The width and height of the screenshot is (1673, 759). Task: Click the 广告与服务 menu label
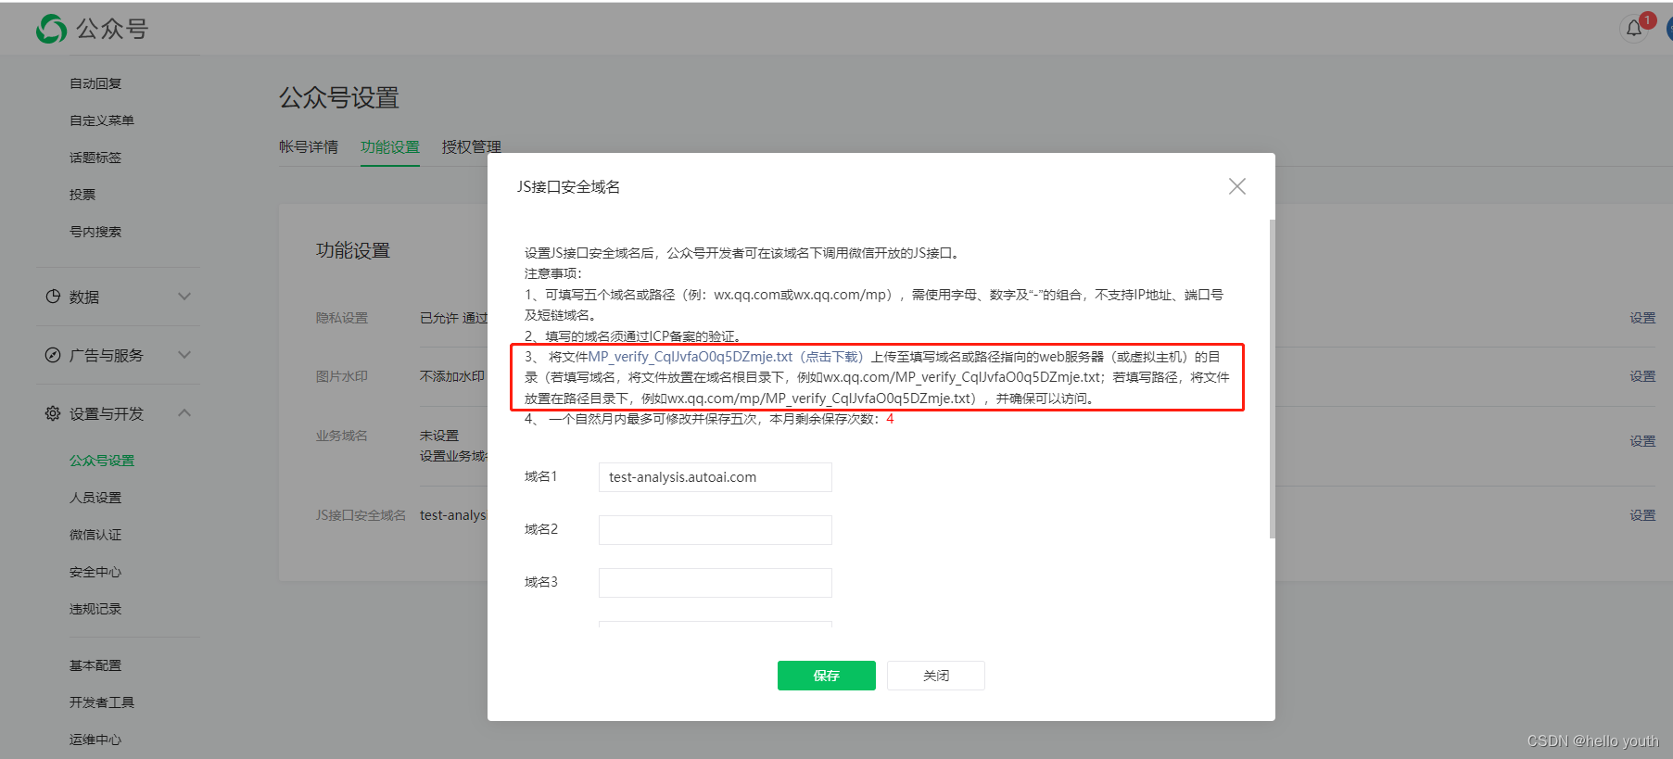click(107, 355)
